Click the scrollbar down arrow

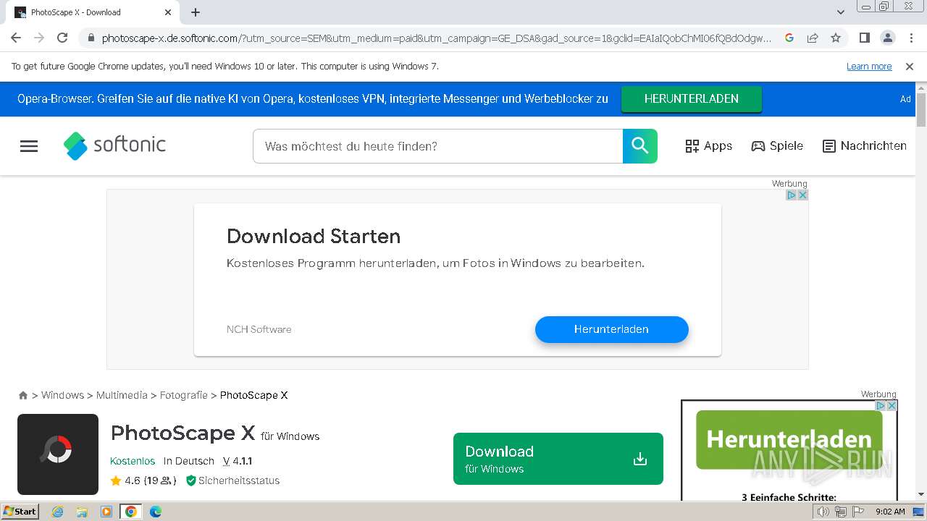pos(921,494)
